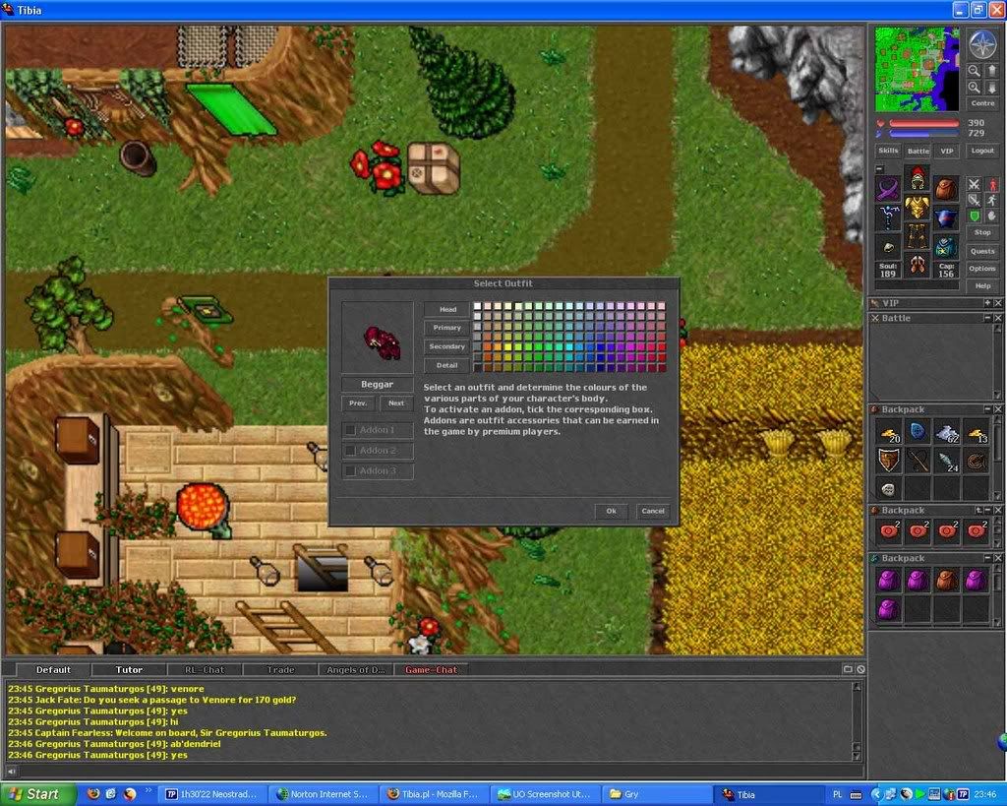Go up one level in second Backpack
Image resolution: width=1007 pixels, height=806 pixels.
coord(978,511)
